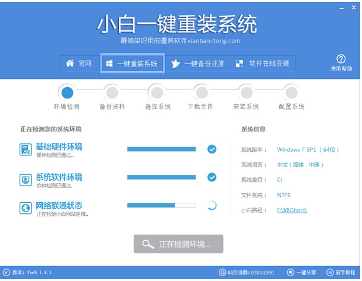Click the 配置系统 step circle
The width and height of the screenshot is (362, 281).
291,92
